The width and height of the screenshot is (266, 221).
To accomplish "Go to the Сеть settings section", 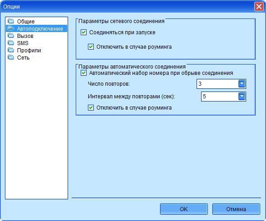I will [x=23, y=58].
